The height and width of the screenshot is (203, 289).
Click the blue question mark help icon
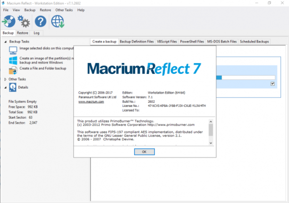click(41, 21)
